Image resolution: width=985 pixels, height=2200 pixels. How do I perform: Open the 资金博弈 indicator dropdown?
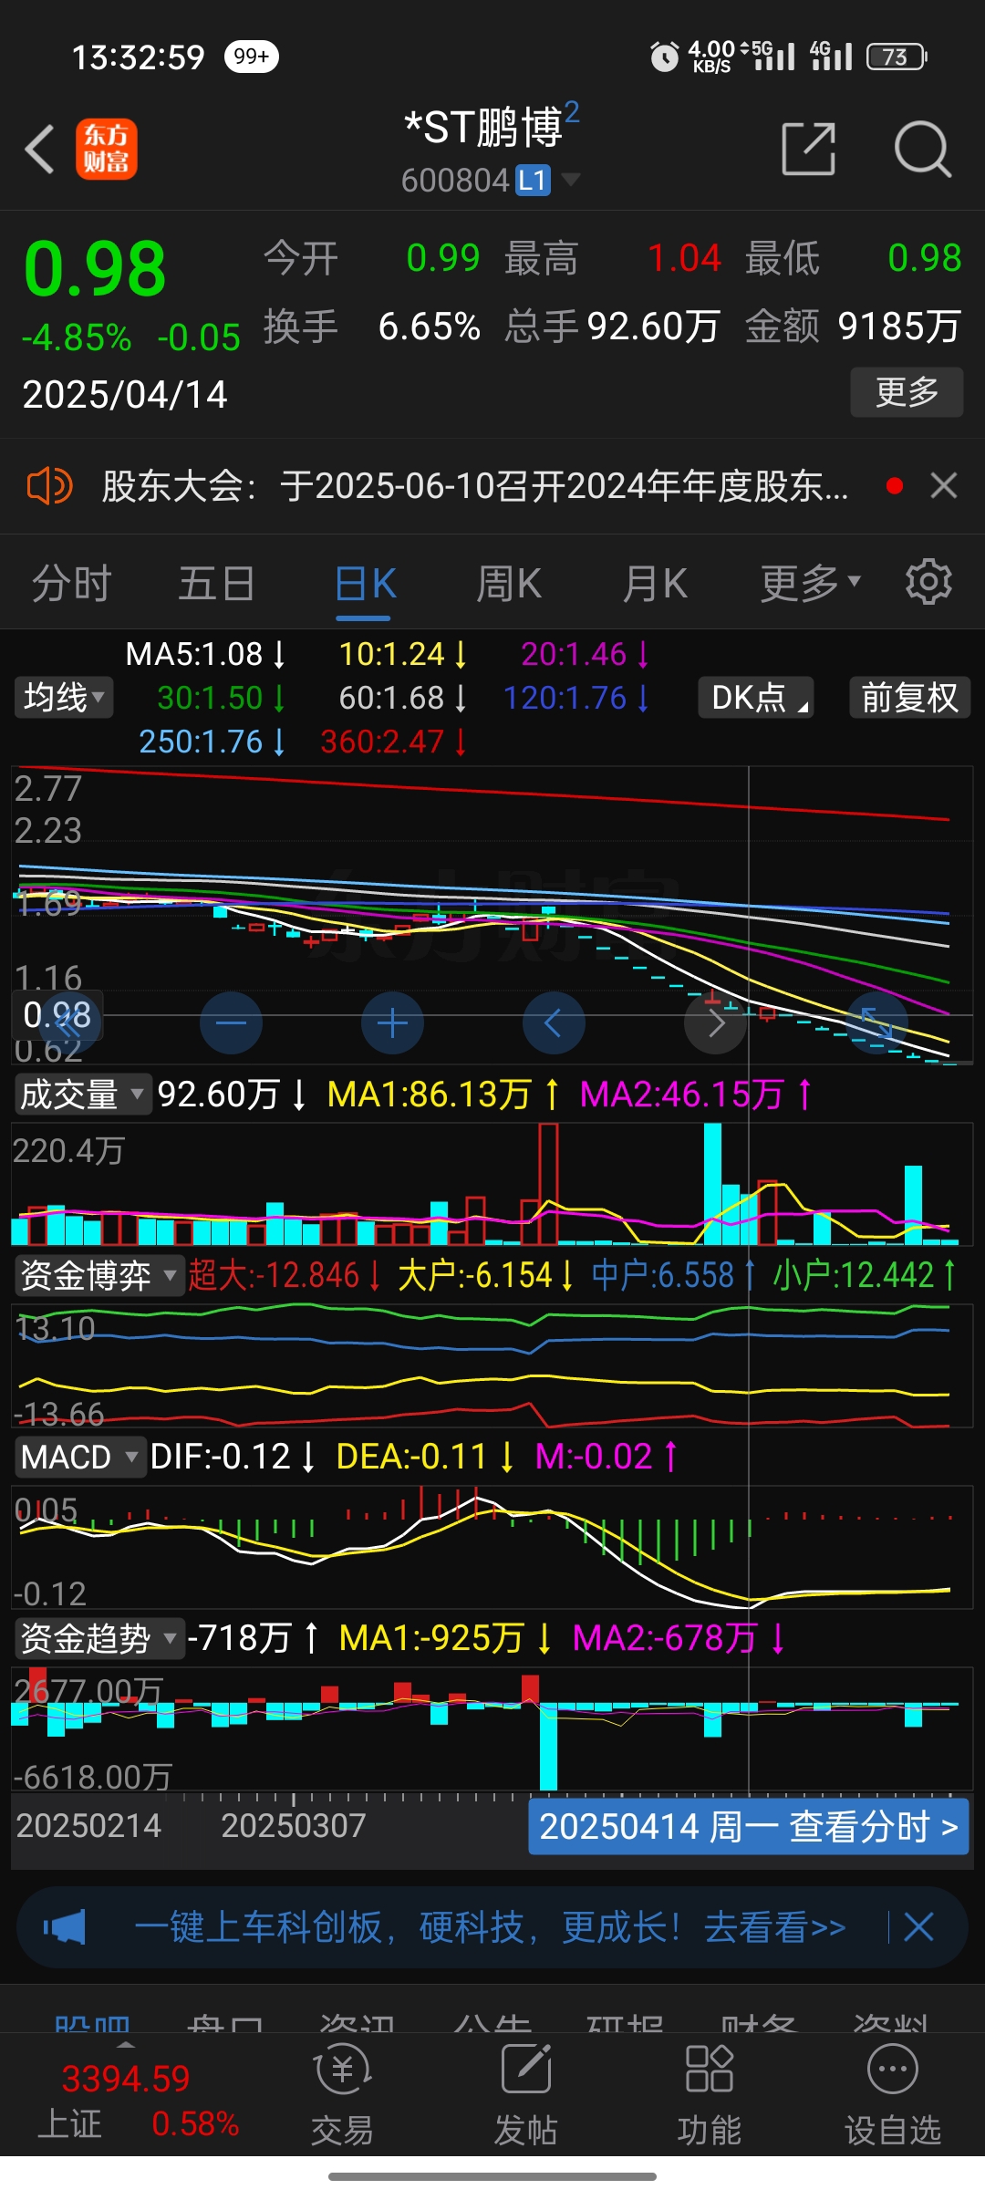point(98,1275)
